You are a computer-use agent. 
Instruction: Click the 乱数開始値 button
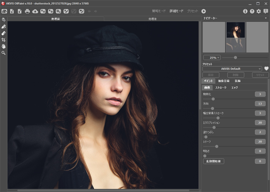214,161
